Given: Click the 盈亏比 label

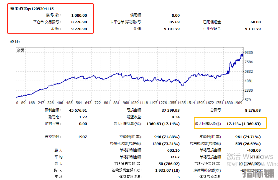Looking at the screenshot, I should coord(55,117).
